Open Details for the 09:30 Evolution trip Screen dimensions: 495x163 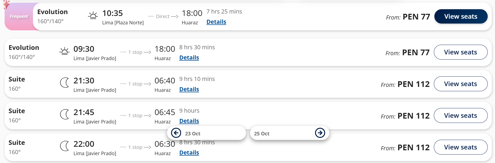(189, 58)
